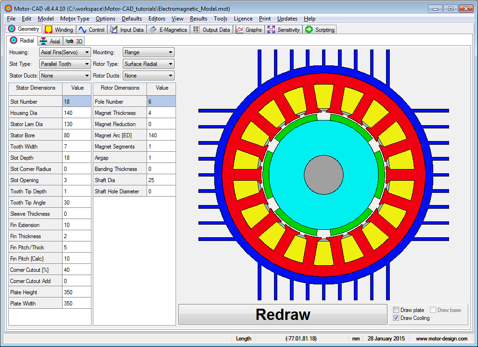Click the Output Data list icon

tap(196, 29)
